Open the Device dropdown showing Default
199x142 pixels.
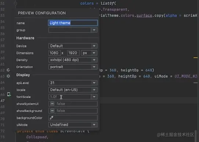coord(73,46)
